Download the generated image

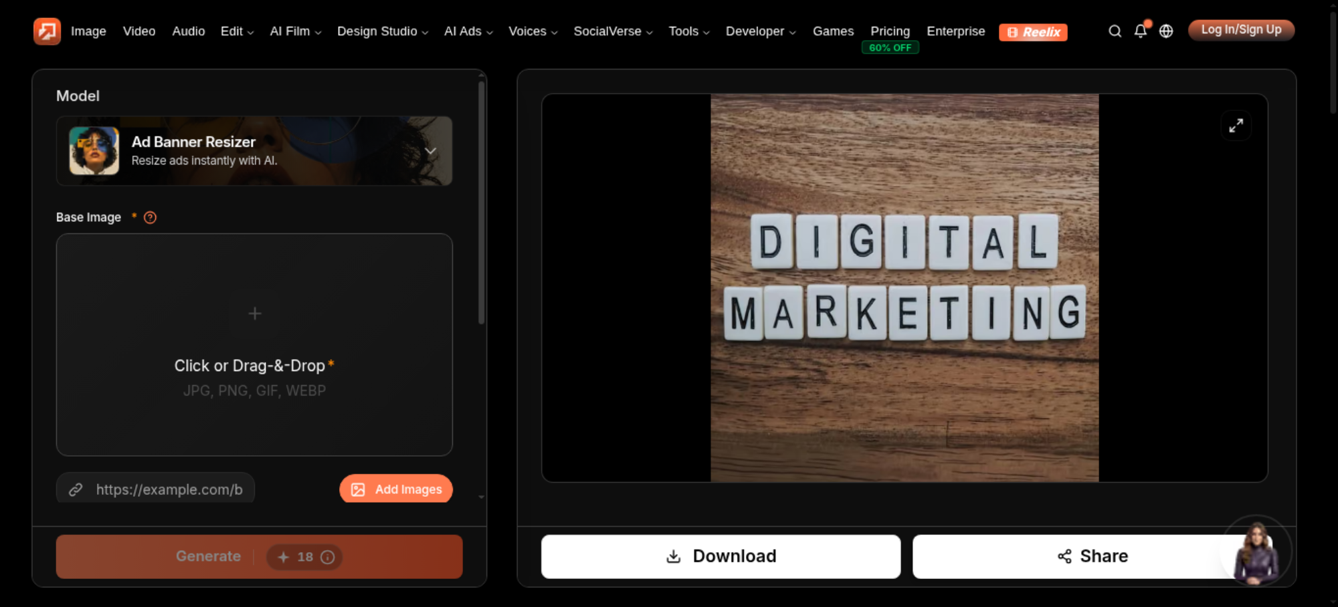pos(721,556)
